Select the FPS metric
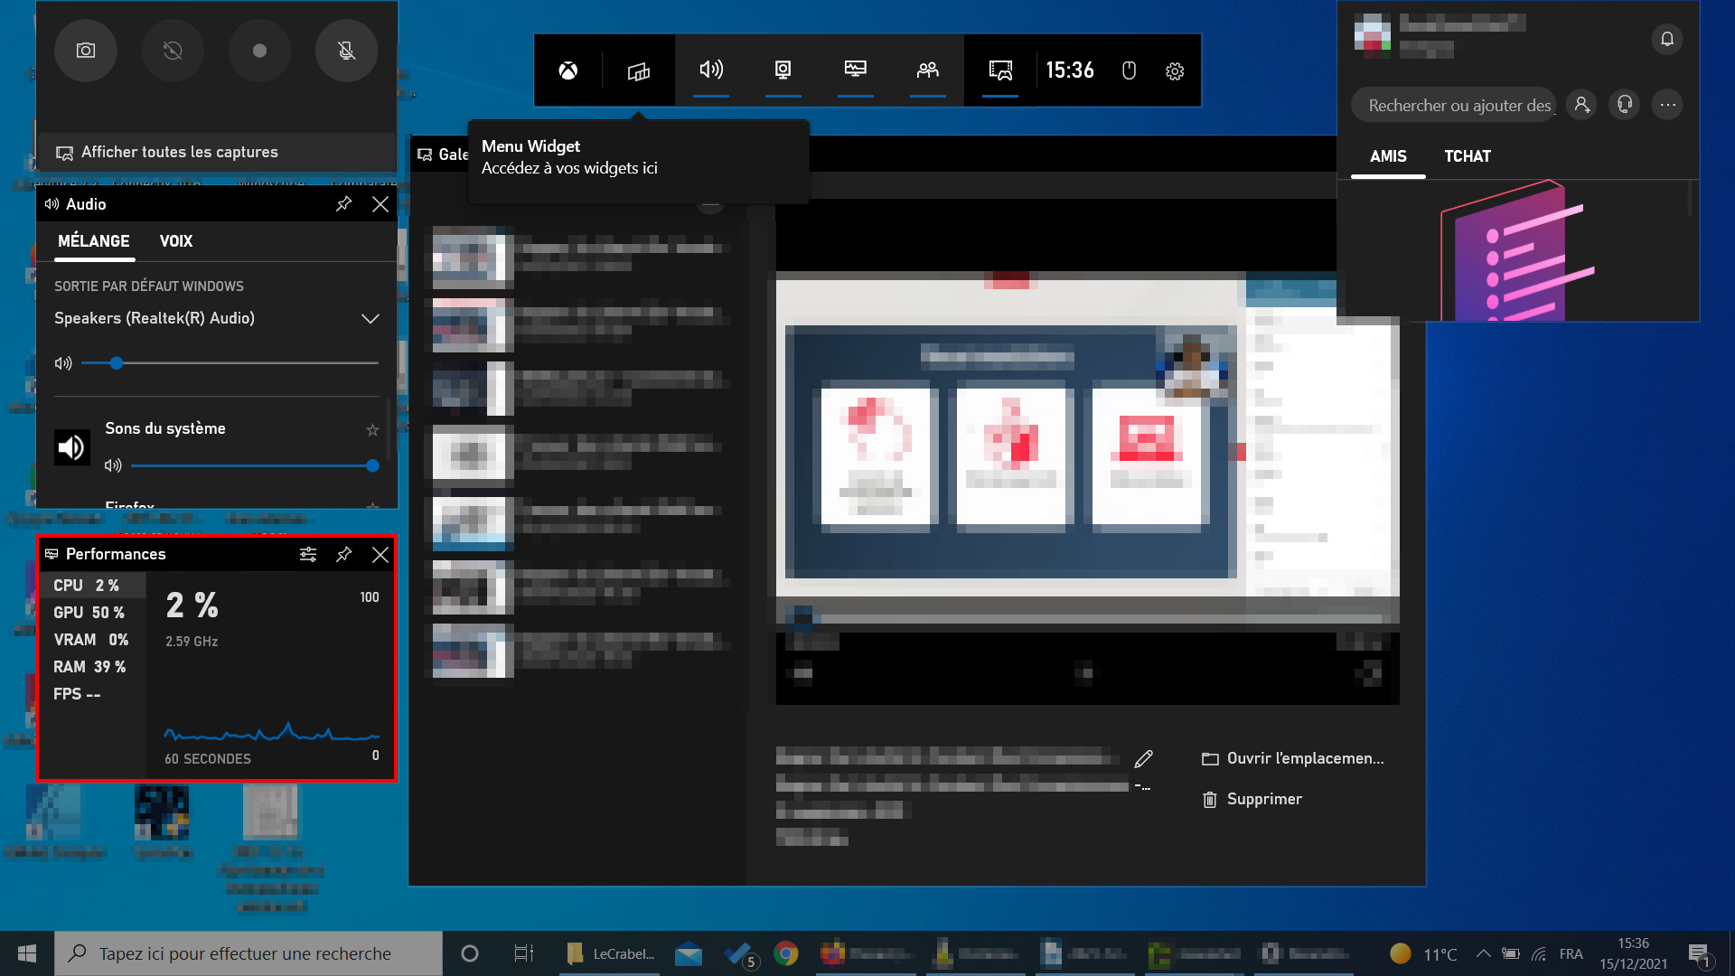The image size is (1735, 976). [x=93, y=694]
